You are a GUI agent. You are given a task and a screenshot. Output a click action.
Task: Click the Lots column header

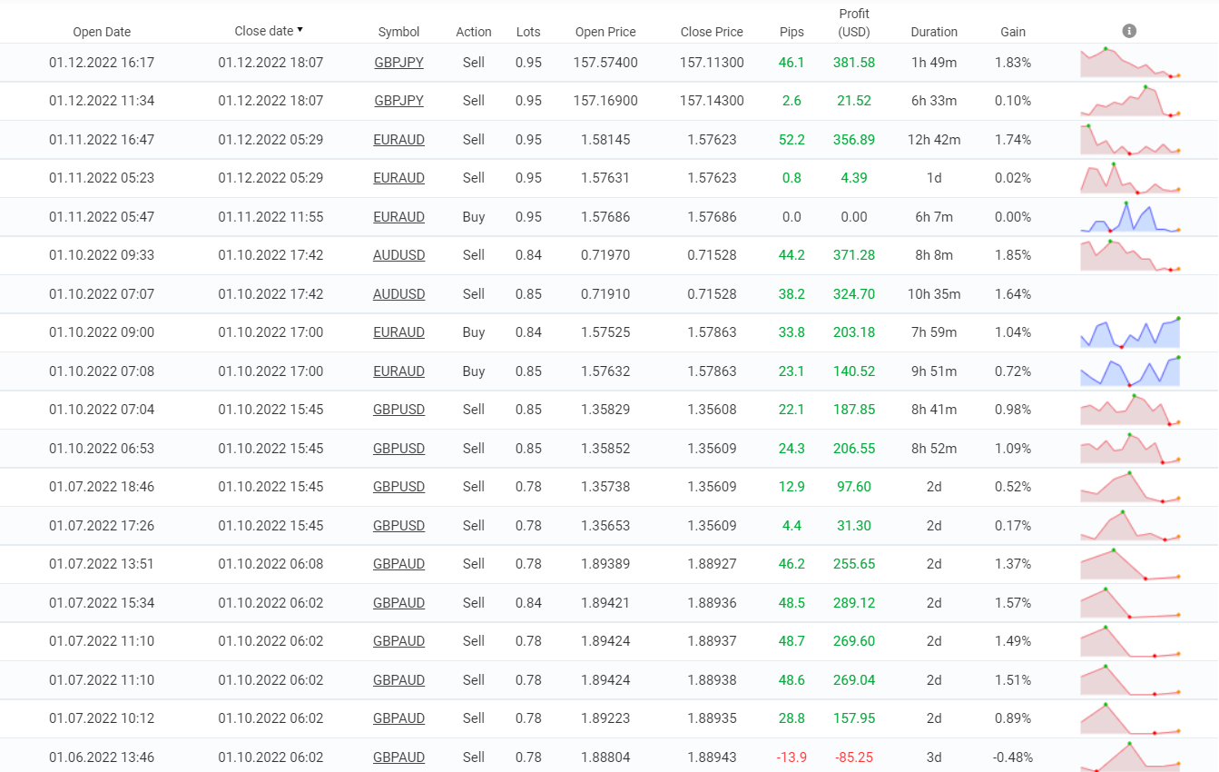click(527, 31)
